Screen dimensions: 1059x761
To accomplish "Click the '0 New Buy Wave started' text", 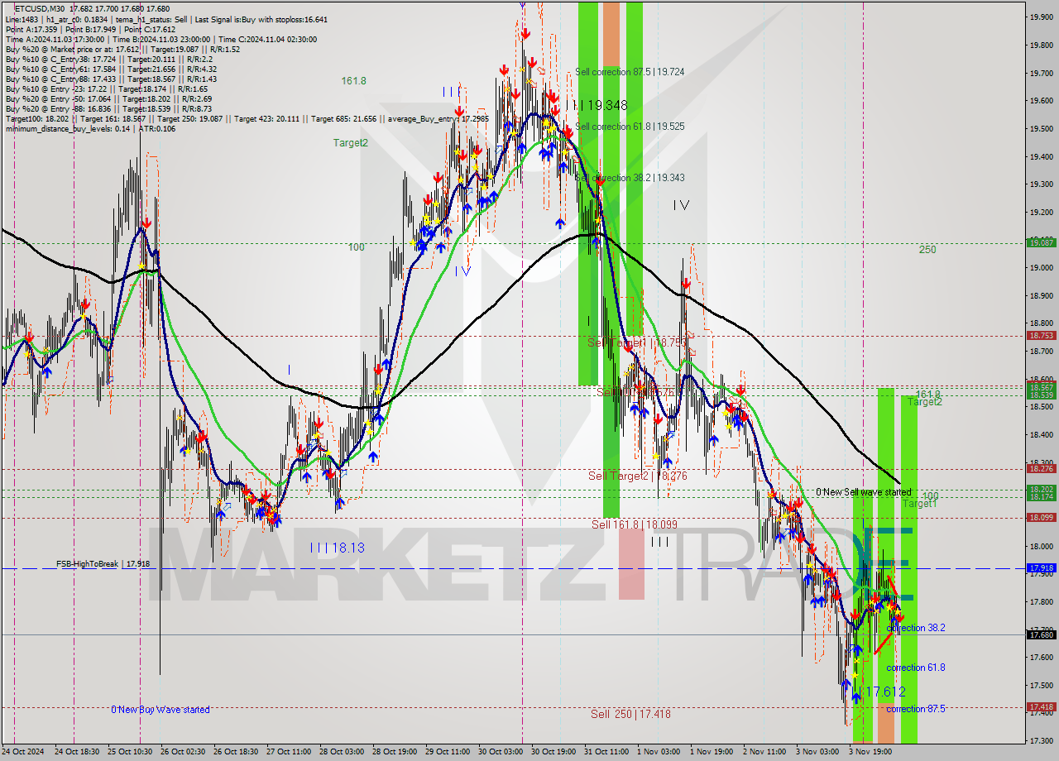I will point(161,710).
